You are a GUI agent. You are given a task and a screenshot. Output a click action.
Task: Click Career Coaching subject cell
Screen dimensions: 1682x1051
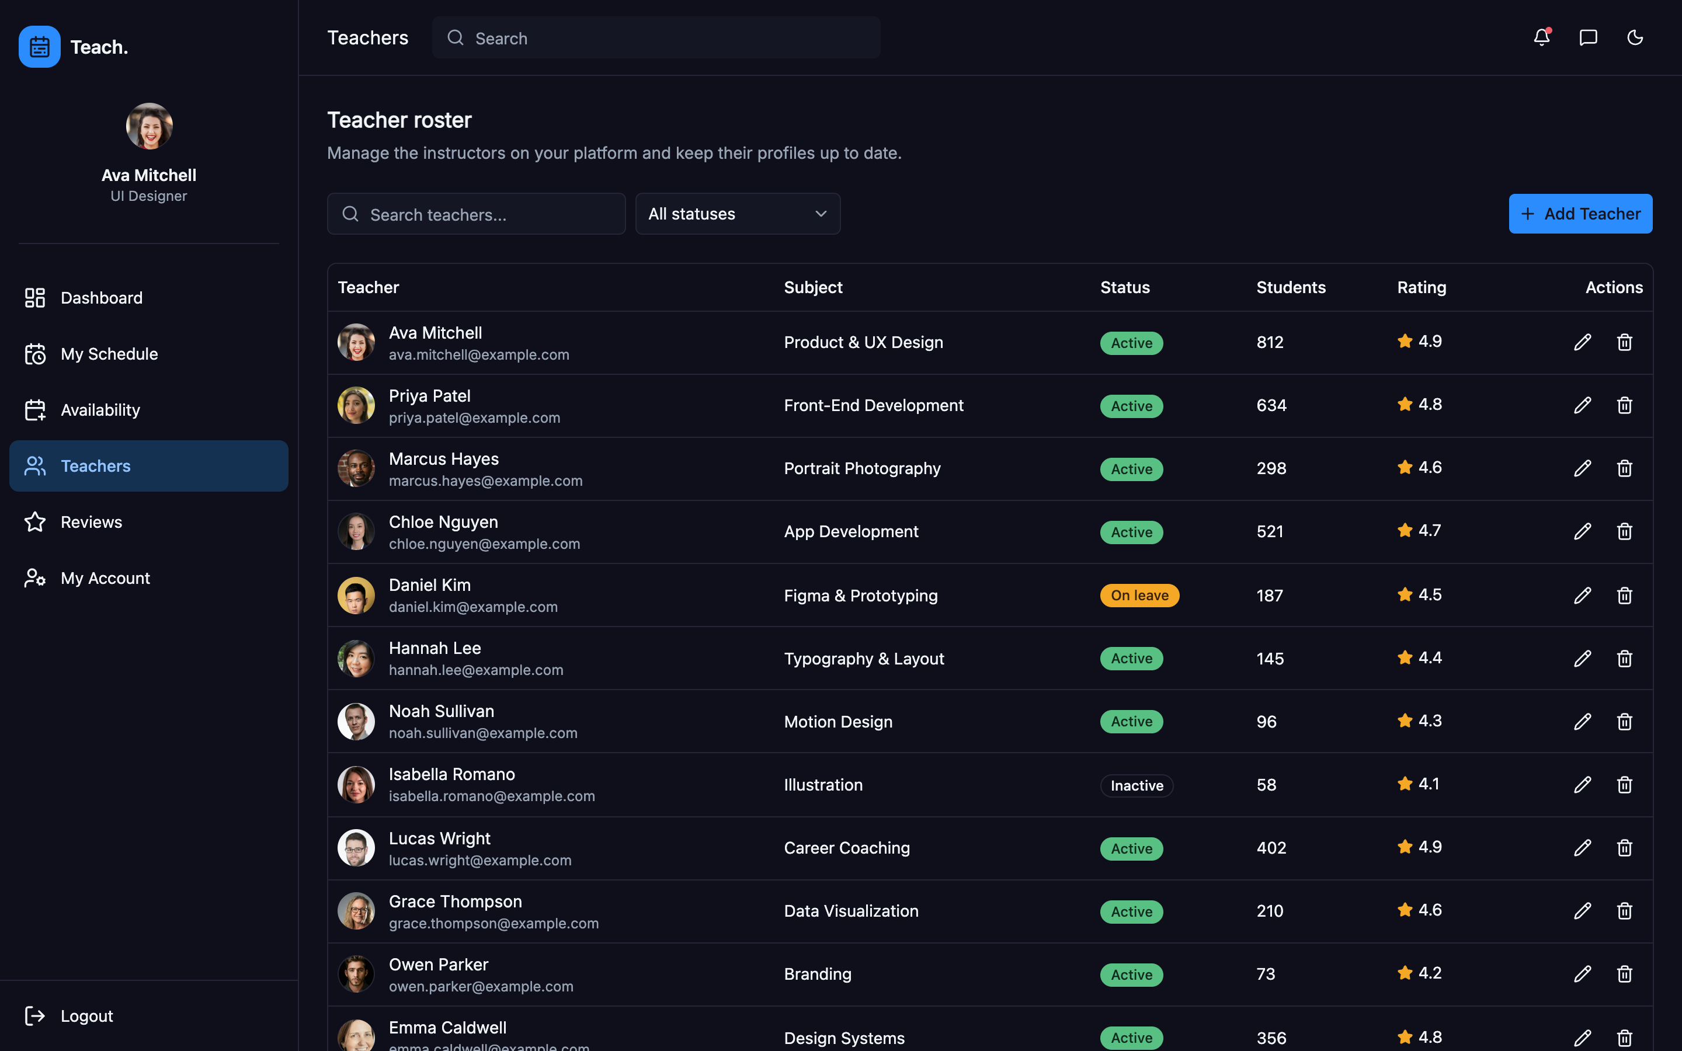[x=847, y=848]
